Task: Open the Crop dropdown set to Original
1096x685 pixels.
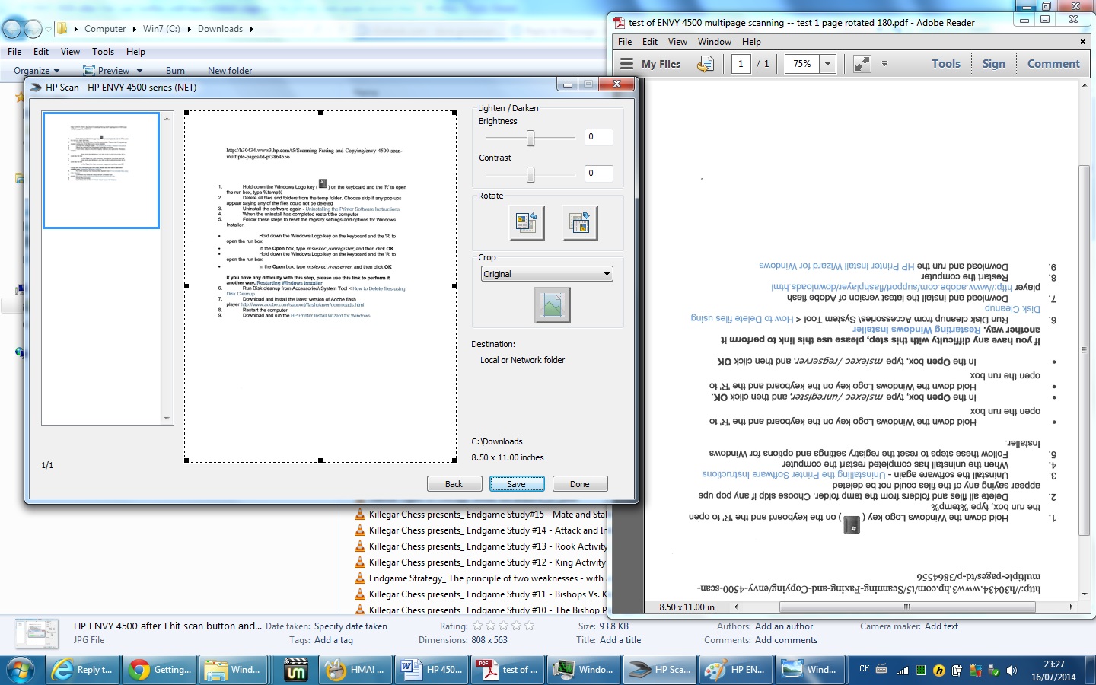Action: 546,274
